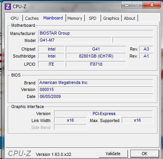Select the Mainboard tab
Screen dimensions: 163x159
[53, 18]
